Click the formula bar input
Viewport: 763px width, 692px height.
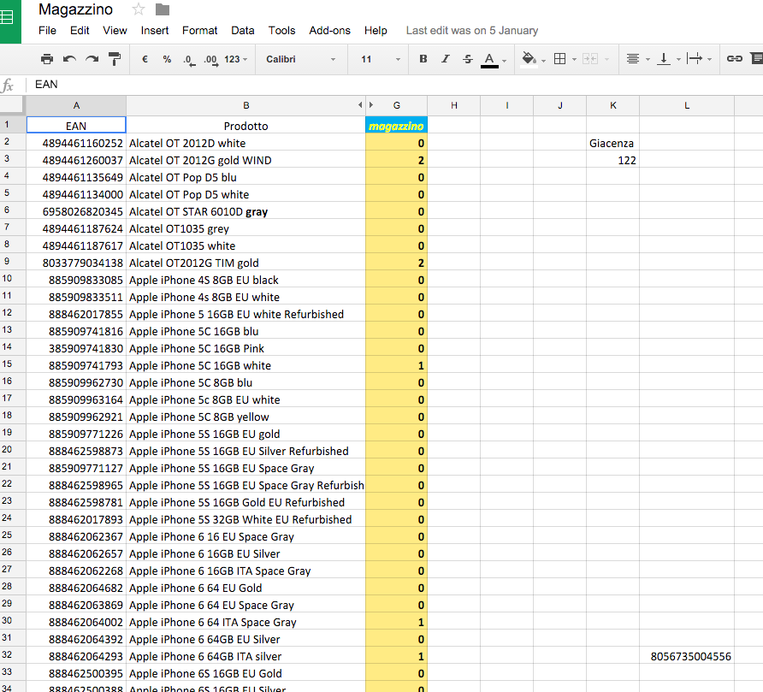pyautogui.click(x=394, y=85)
